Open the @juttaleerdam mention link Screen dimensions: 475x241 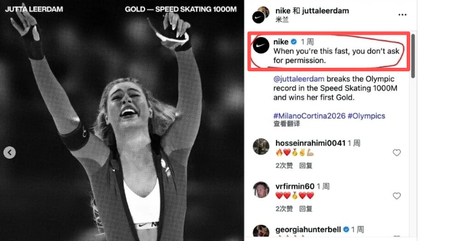click(299, 79)
